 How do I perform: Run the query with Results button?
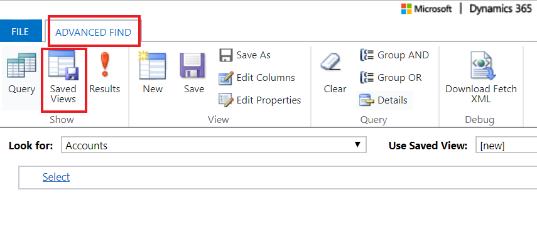coord(104,73)
